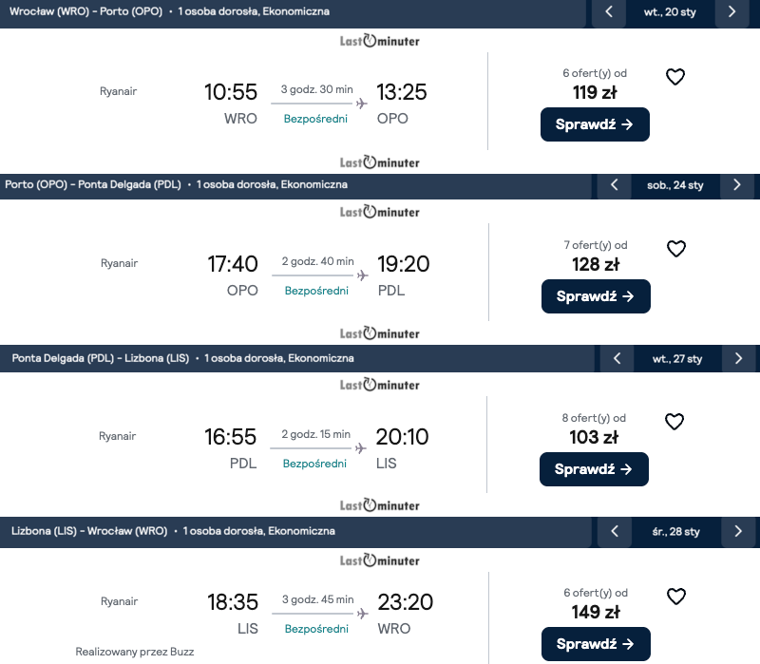Move to day after wt., 27 sty

point(738,359)
